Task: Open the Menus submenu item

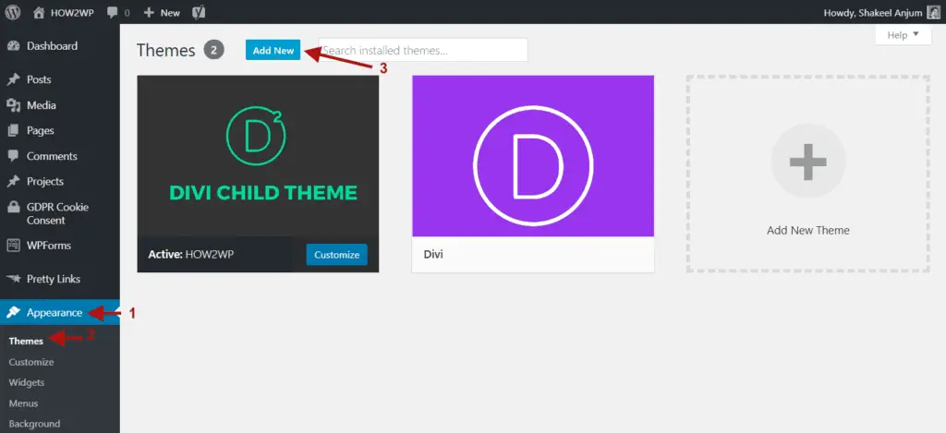Action: (23, 403)
